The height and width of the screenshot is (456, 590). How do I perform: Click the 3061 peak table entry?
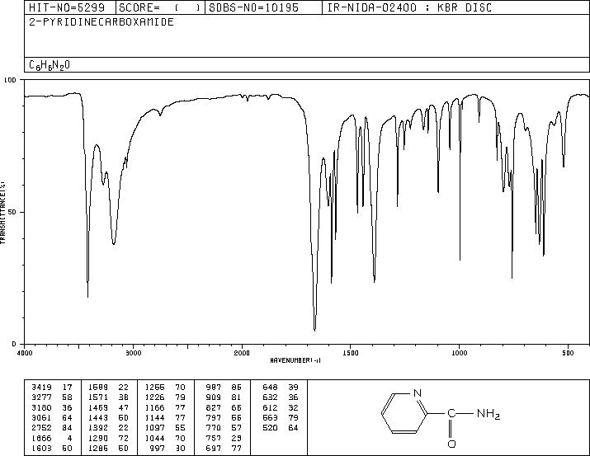tap(51, 417)
